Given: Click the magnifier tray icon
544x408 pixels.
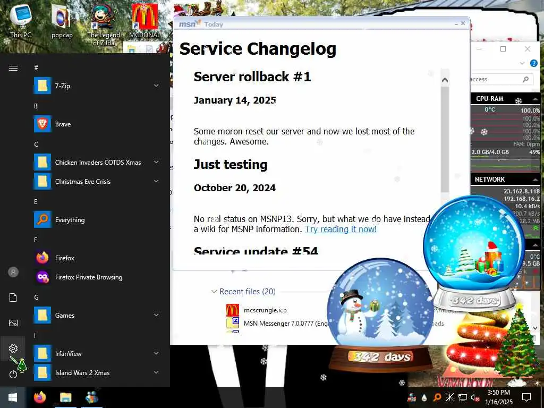Looking at the screenshot, I should pos(437,397).
